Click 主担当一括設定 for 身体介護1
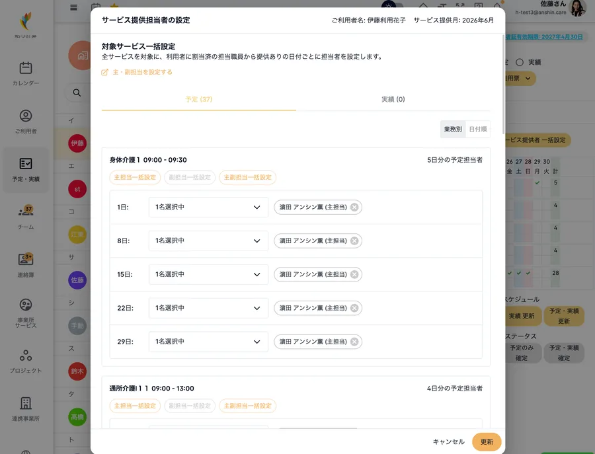Image resolution: width=595 pixels, height=454 pixels. click(x=135, y=178)
